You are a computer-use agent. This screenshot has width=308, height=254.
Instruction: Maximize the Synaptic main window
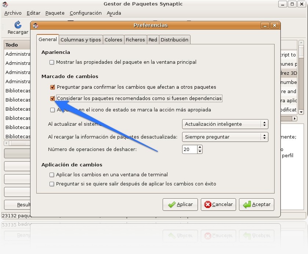292,4
